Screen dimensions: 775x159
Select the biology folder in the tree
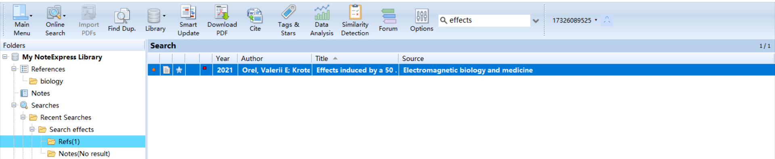pyautogui.click(x=52, y=81)
